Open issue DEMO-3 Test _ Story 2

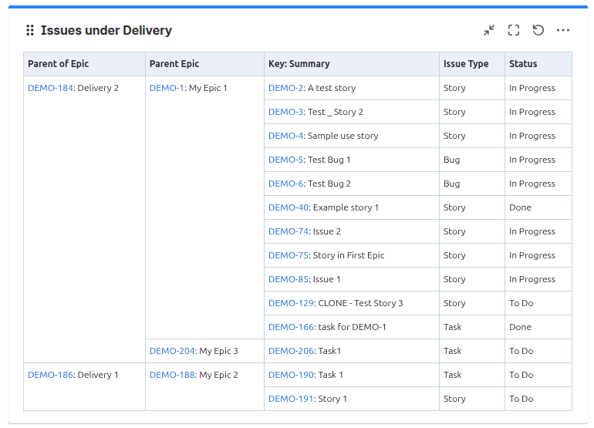[285, 112]
